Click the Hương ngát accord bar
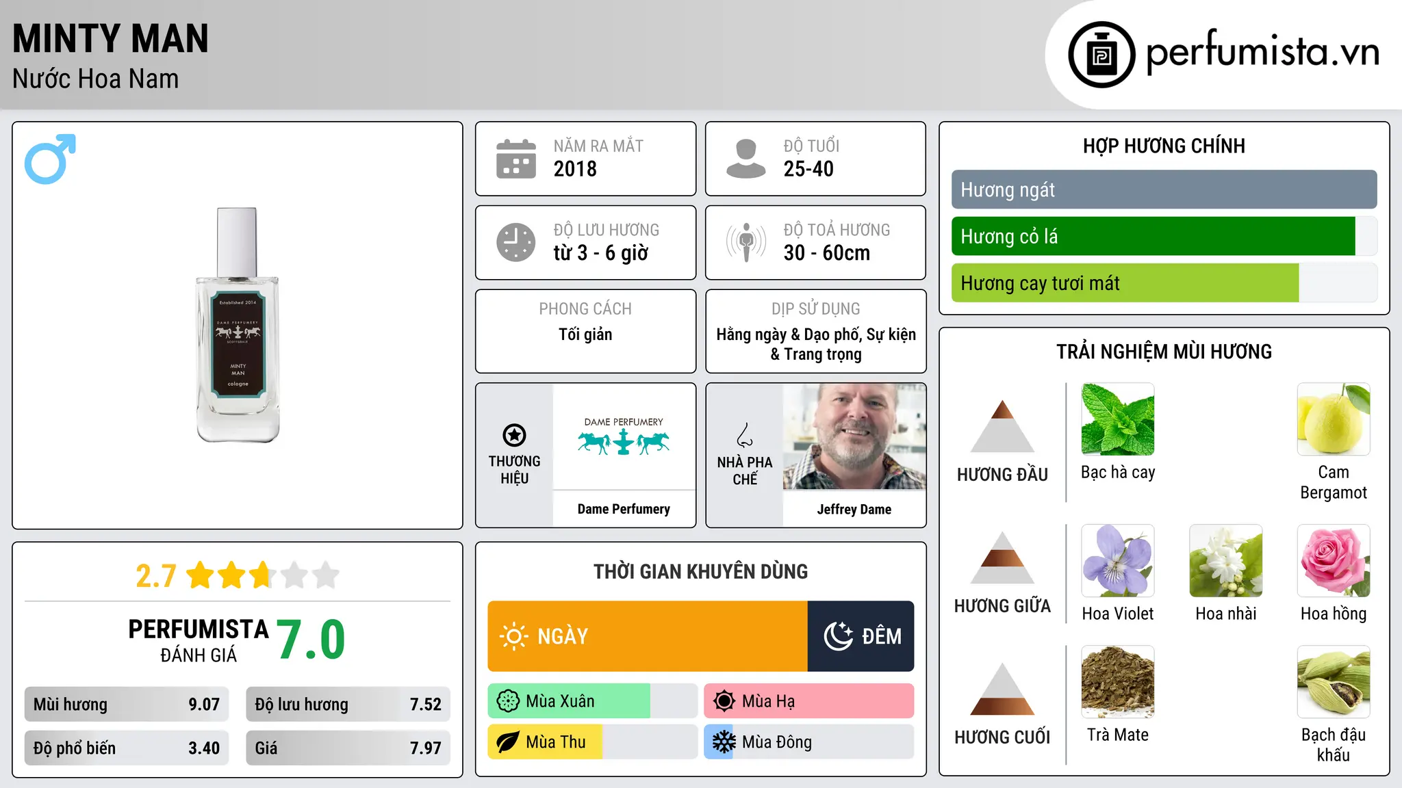The width and height of the screenshot is (1402, 788). (1164, 189)
